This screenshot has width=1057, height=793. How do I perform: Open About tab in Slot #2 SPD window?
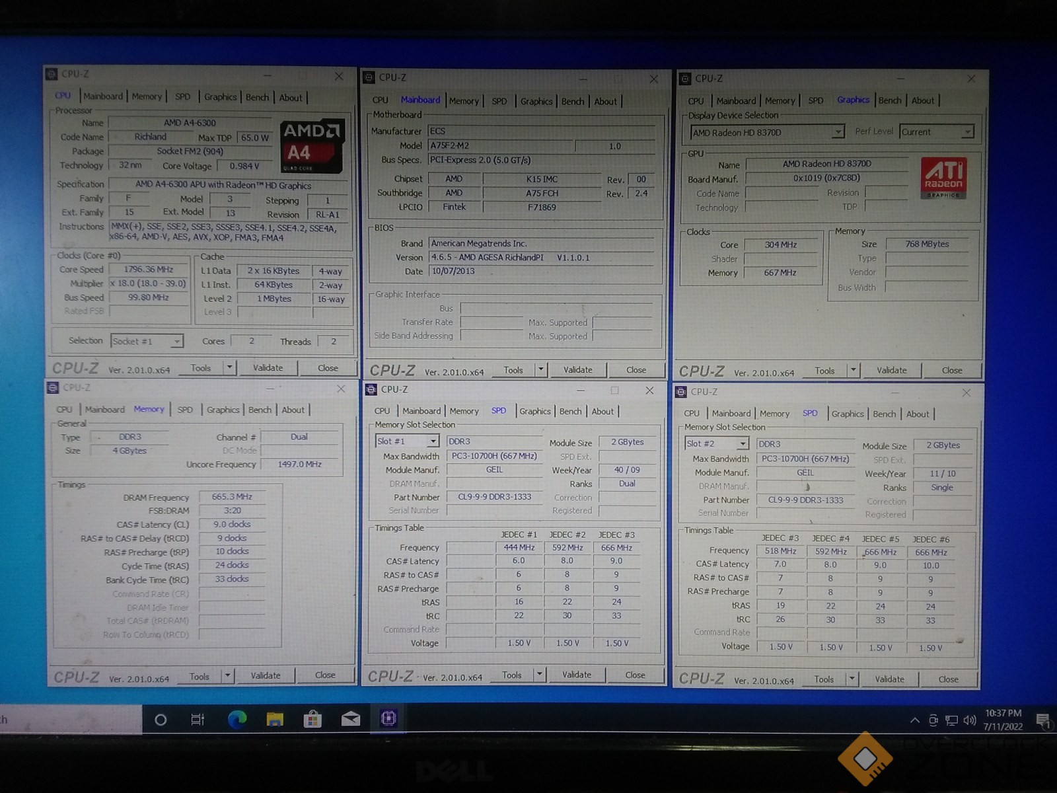917,414
